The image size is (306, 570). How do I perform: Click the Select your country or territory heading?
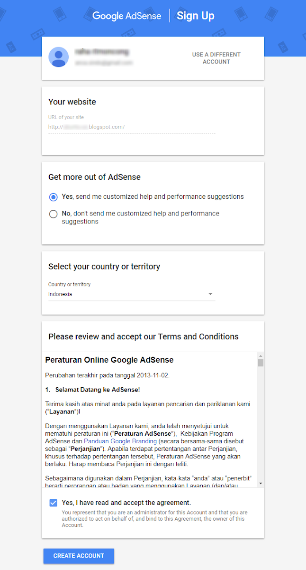click(x=104, y=266)
